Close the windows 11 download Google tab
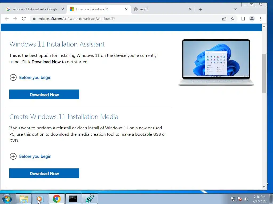This screenshot has width=273, height=204. [x=63, y=9]
